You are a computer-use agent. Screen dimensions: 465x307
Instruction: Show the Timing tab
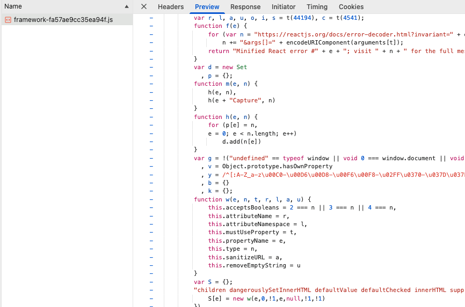point(317,7)
